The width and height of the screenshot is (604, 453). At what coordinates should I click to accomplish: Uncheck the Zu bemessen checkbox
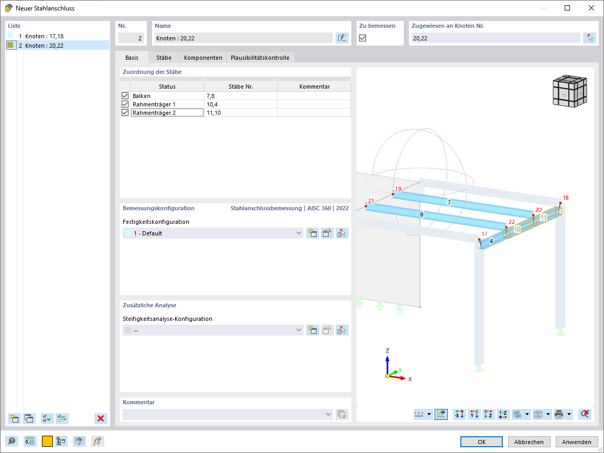362,38
